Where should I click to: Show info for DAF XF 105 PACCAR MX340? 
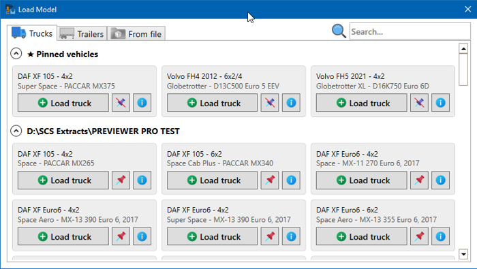[x=291, y=180]
